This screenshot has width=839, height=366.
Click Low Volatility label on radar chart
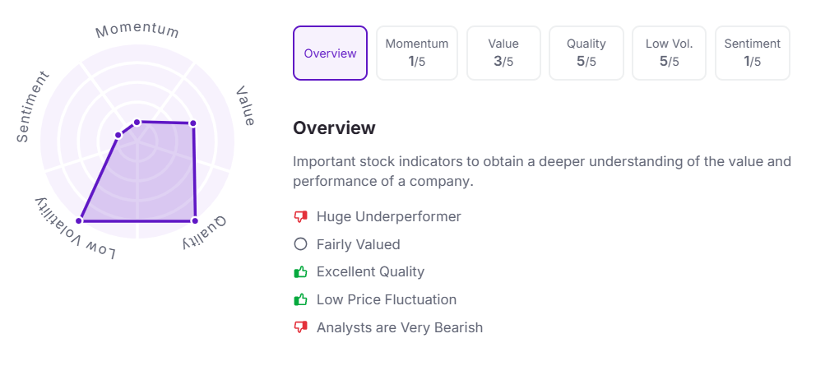click(76, 229)
